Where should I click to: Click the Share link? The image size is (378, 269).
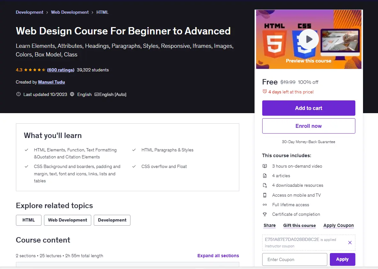tap(270, 225)
